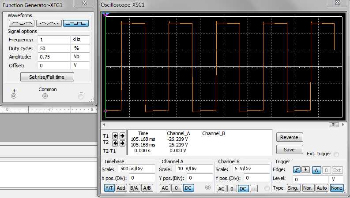Click the Save button
The image size is (350, 198).
click(290, 150)
